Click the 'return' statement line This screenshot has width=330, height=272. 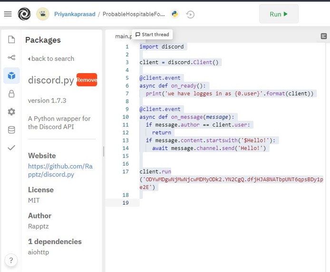coord(161,132)
